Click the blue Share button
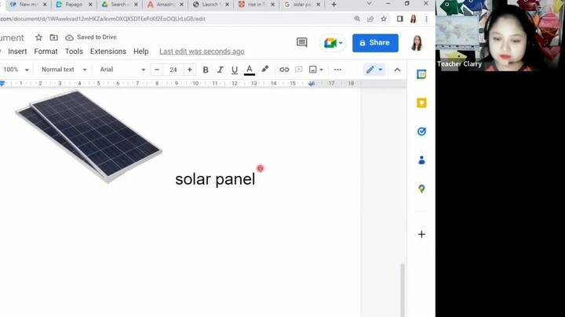Image resolution: width=565 pixels, height=317 pixels. click(x=375, y=43)
